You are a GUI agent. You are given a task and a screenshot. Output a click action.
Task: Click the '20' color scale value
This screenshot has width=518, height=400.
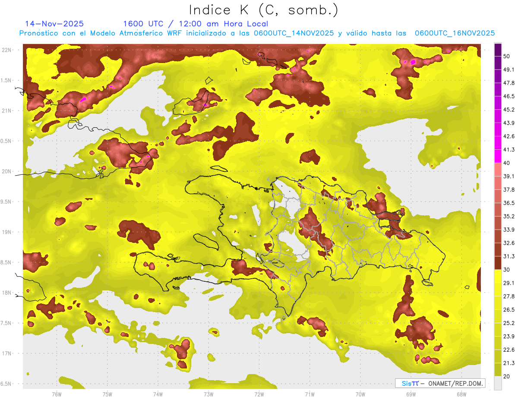(507, 376)
